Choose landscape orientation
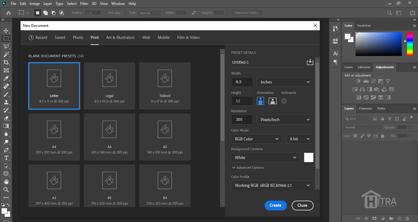This screenshot has height=222, width=418. pos(273,101)
